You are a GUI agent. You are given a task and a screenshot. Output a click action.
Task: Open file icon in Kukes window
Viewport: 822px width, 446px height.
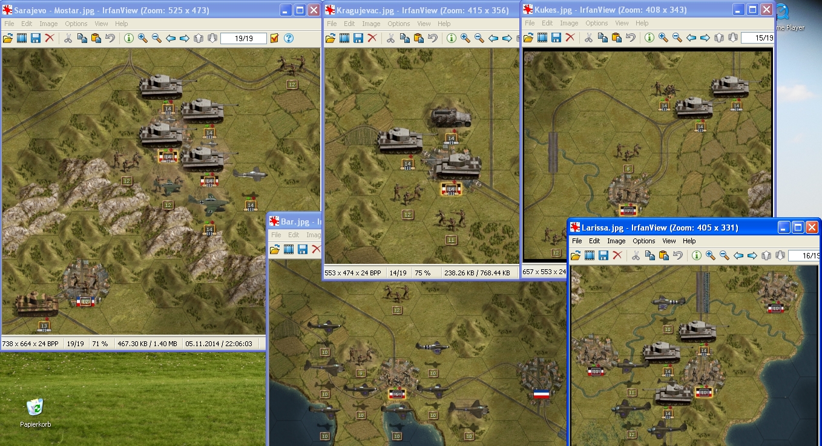coord(528,38)
